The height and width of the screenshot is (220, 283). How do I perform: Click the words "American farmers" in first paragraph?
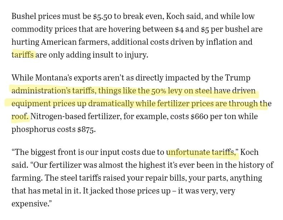75,42
